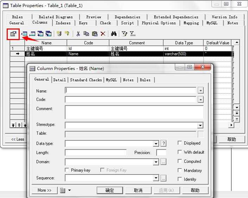Click the Enable/Disable Filter icon
The width and height of the screenshot is (248, 198).
coord(133,34)
